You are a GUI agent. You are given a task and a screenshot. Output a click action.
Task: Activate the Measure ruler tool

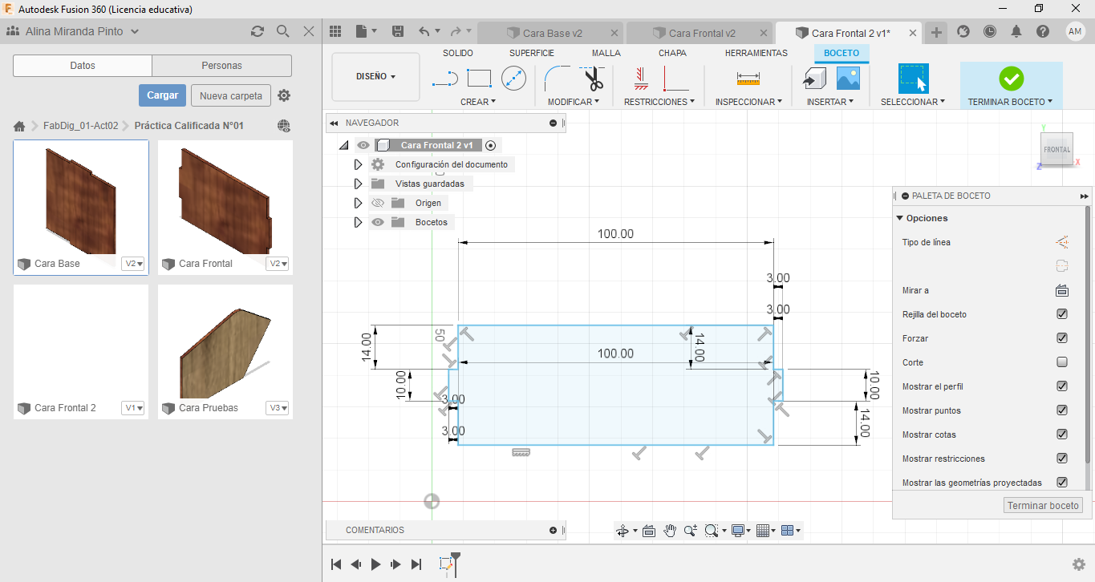(x=748, y=79)
